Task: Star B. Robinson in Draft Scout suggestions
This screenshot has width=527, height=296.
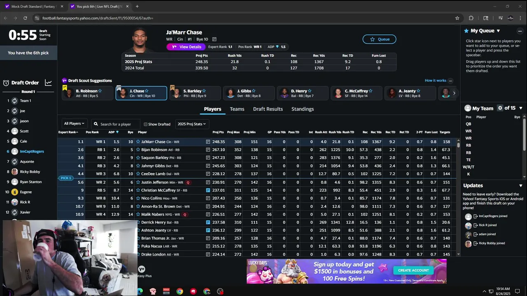Action: [100, 91]
